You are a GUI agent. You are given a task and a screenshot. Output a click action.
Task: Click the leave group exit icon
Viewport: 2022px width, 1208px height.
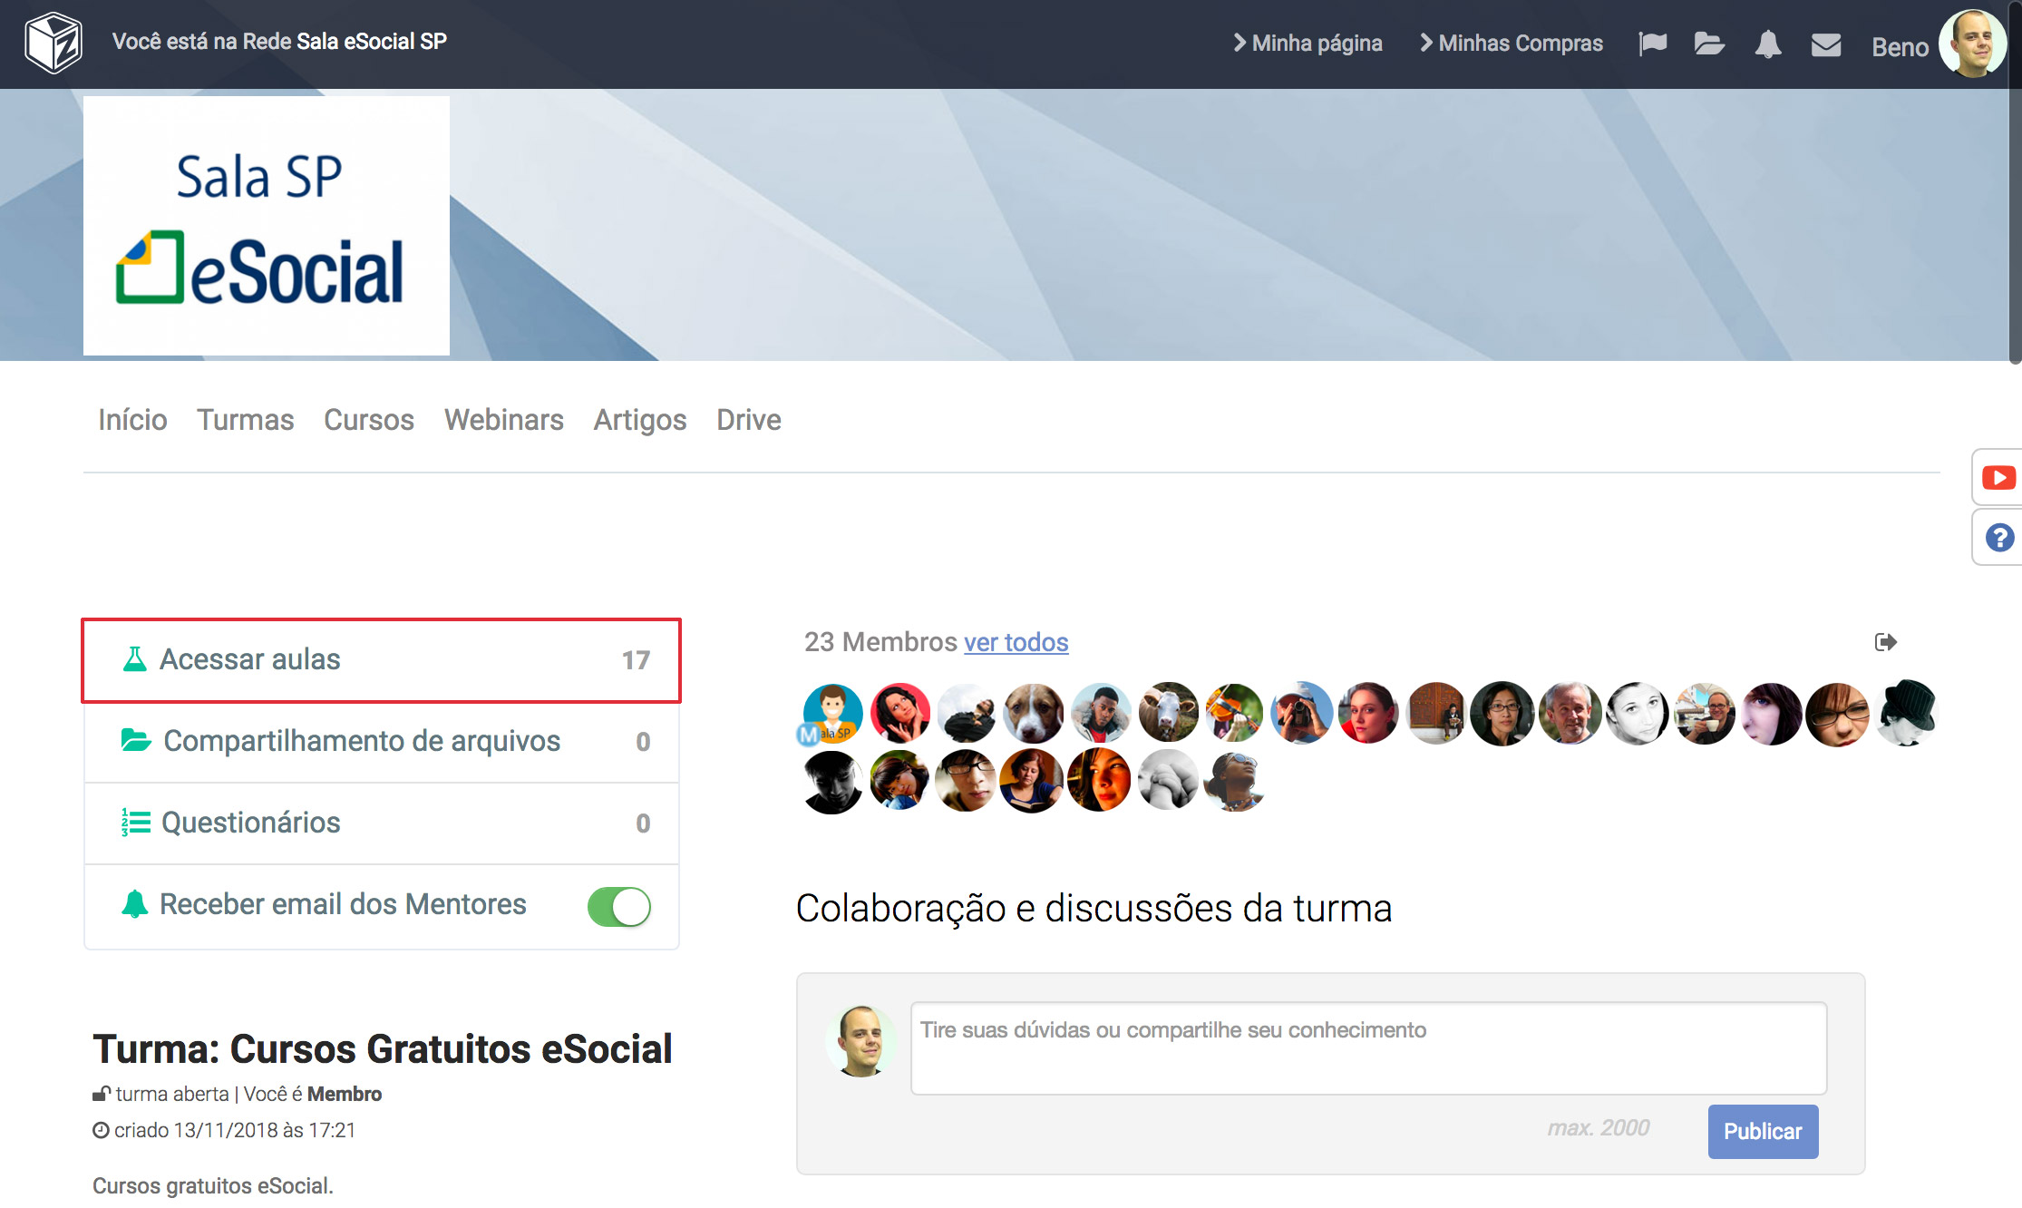(x=1885, y=642)
